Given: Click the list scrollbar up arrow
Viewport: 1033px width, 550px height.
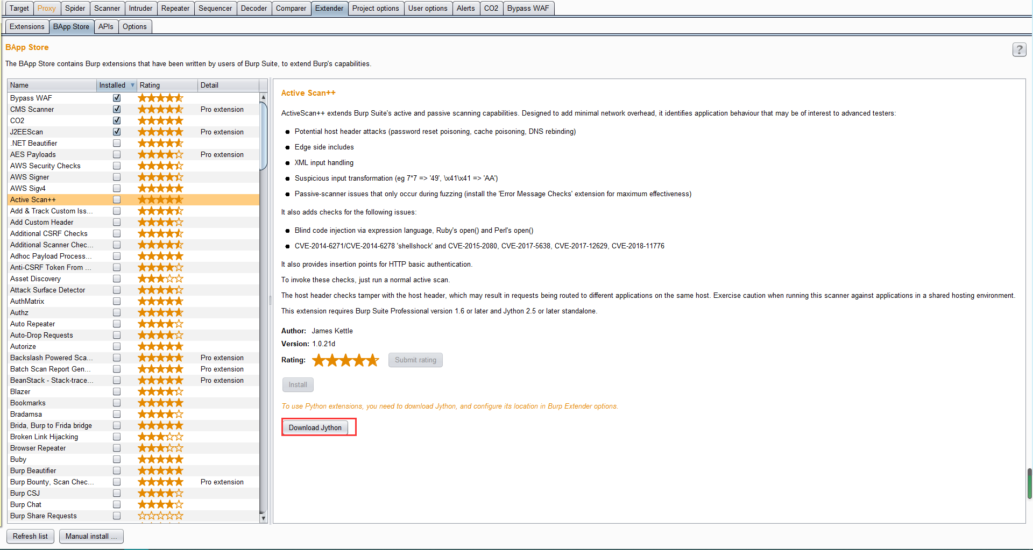Looking at the screenshot, I should point(263,97).
